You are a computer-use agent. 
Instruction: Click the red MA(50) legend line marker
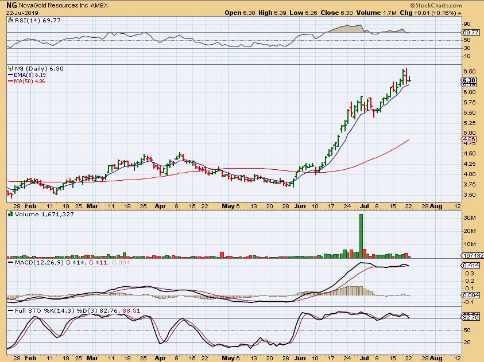pos(10,81)
